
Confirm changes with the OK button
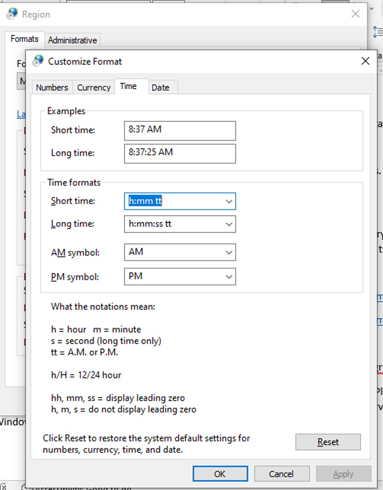coord(220,474)
